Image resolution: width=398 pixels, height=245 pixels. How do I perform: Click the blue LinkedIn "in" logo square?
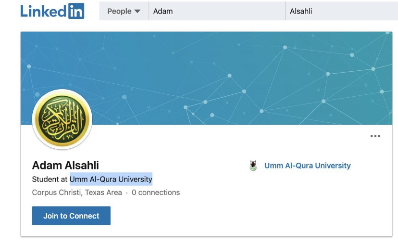pyautogui.click(x=76, y=11)
